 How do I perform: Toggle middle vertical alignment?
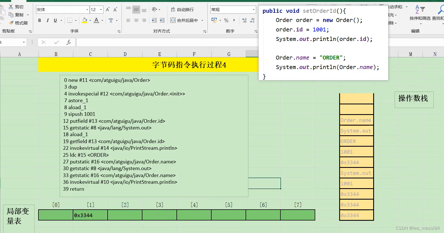tap(136, 9)
